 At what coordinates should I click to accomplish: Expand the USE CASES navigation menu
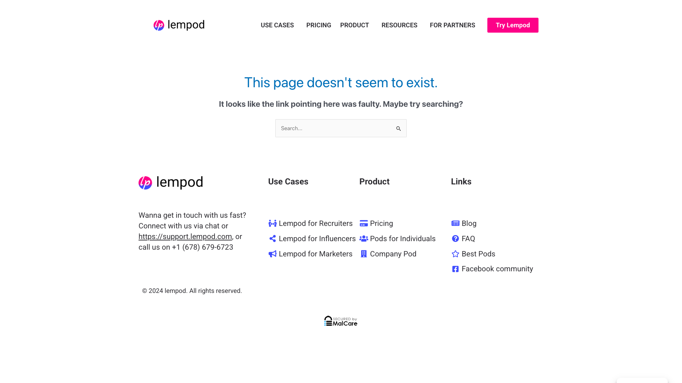pyautogui.click(x=277, y=25)
